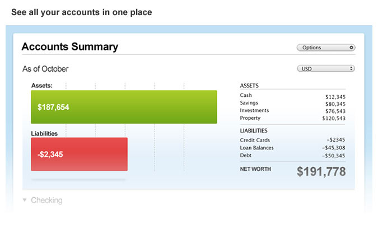Screen dimensions: 378x252
Task: Click the ASSETS table header
Action: (249, 86)
